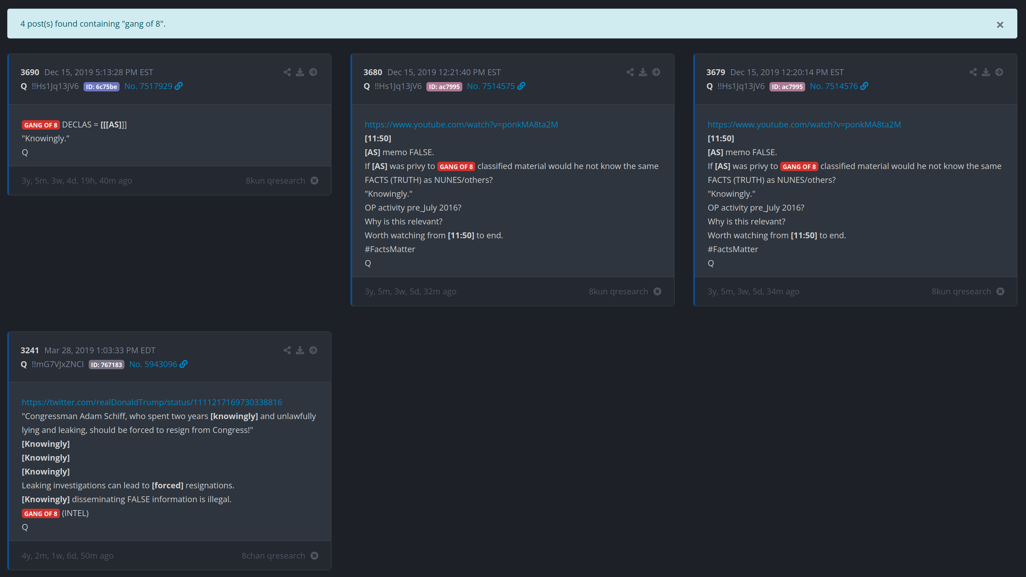Click post number 3680
The image size is (1026, 577).
373,72
